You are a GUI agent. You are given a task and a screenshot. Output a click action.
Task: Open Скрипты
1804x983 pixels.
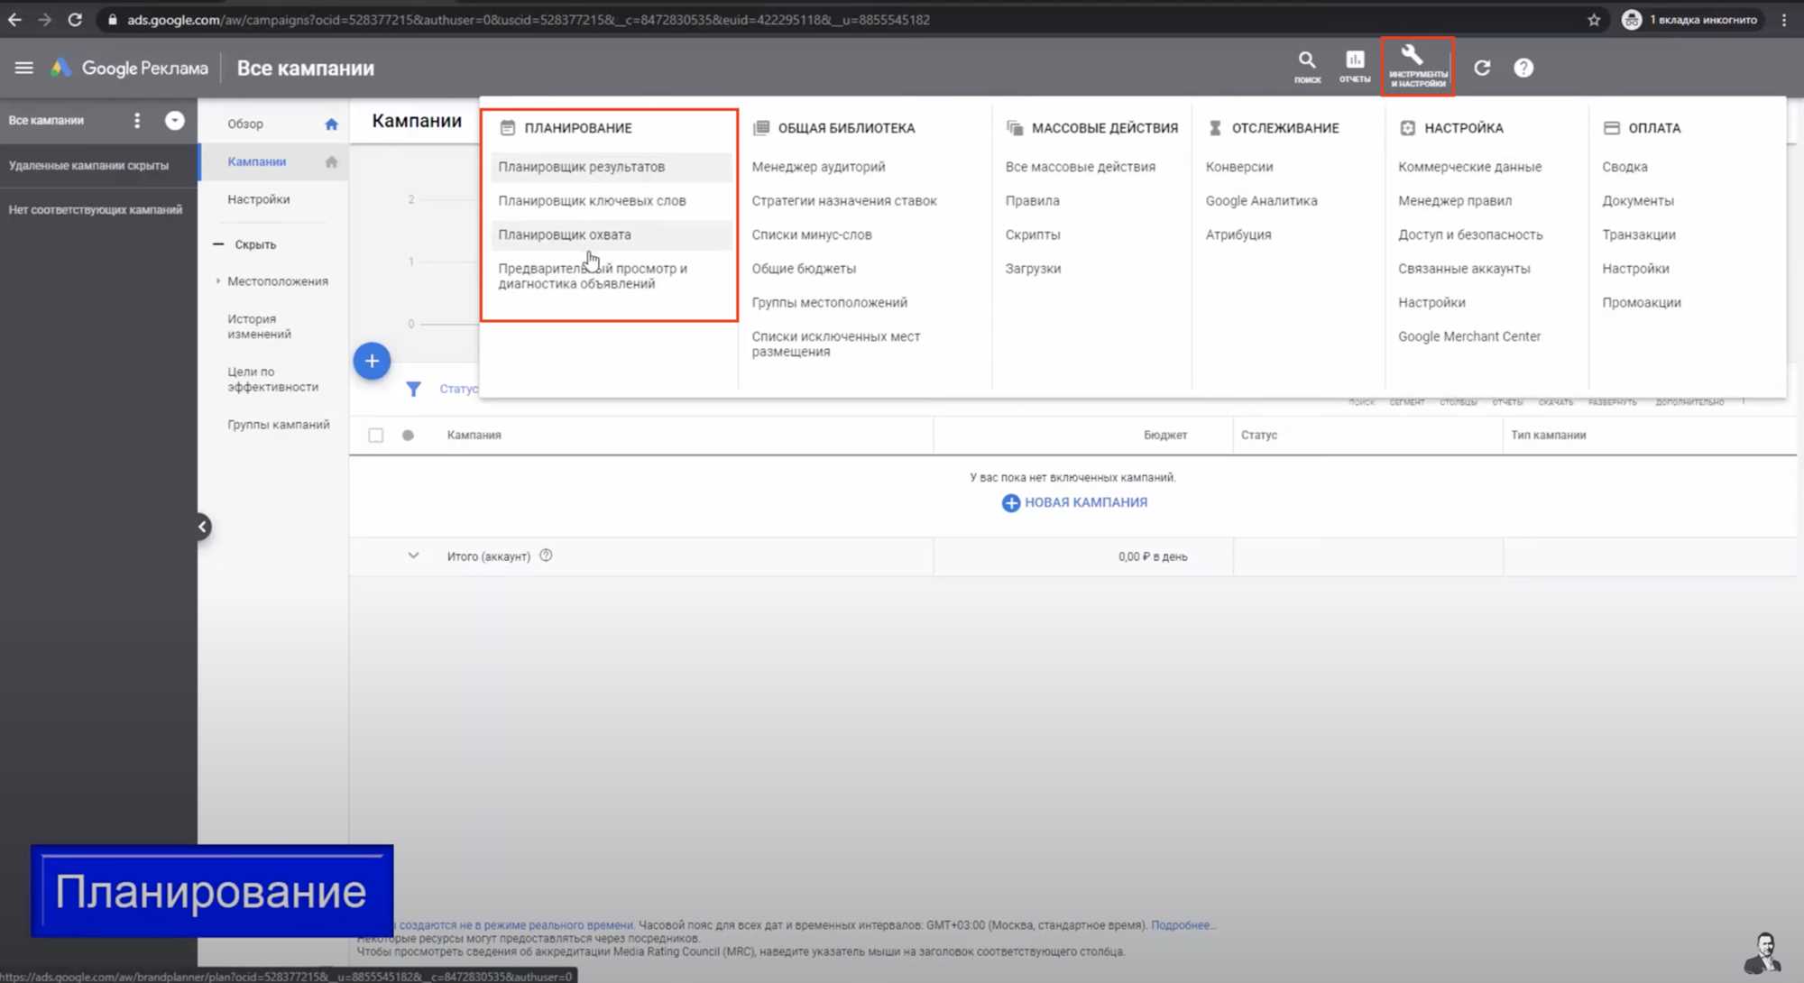[x=1033, y=234]
